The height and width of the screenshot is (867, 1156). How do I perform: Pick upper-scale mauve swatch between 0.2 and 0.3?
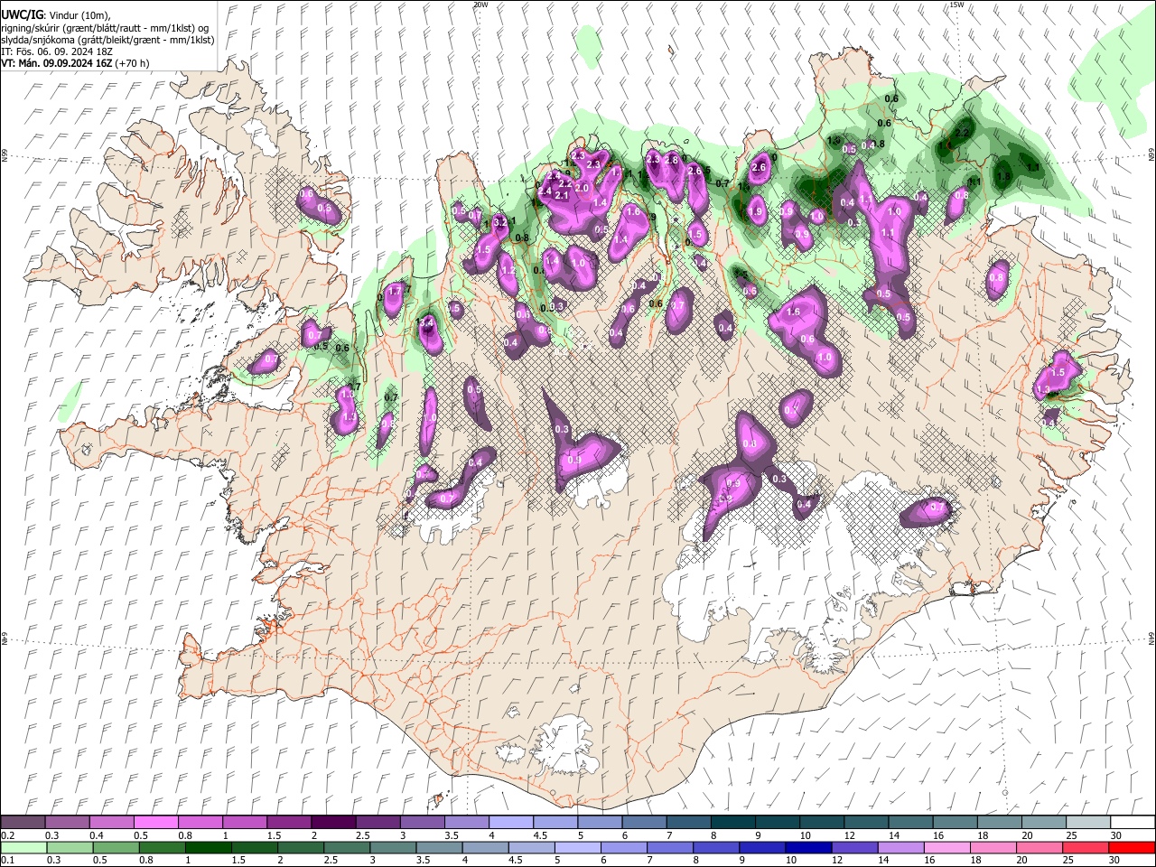[23, 823]
